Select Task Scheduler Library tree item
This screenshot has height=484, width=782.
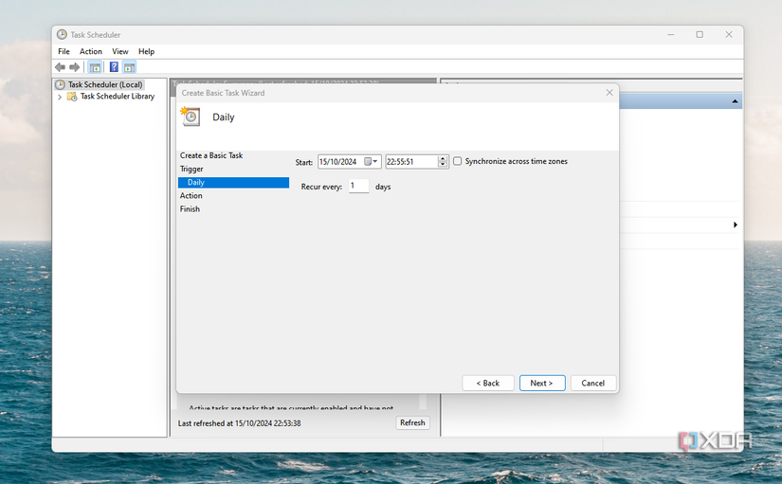point(118,97)
